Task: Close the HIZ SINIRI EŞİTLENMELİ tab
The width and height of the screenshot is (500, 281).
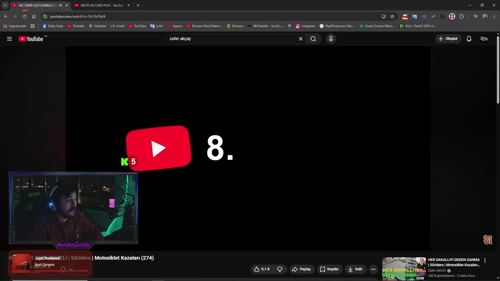Action: (66, 5)
